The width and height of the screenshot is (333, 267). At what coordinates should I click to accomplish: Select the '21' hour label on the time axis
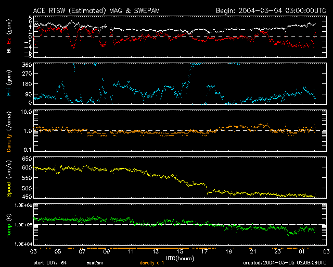pos(253,252)
